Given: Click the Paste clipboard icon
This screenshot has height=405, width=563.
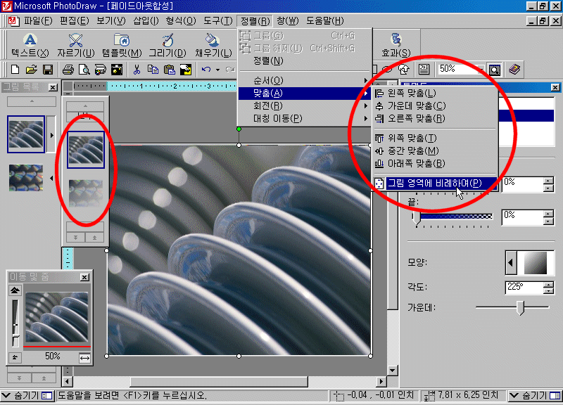Looking at the screenshot, I should (x=169, y=69).
